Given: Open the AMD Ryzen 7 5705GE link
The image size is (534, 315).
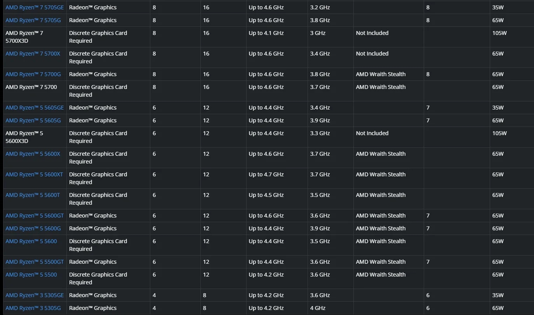Looking at the screenshot, I should click(35, 7).
